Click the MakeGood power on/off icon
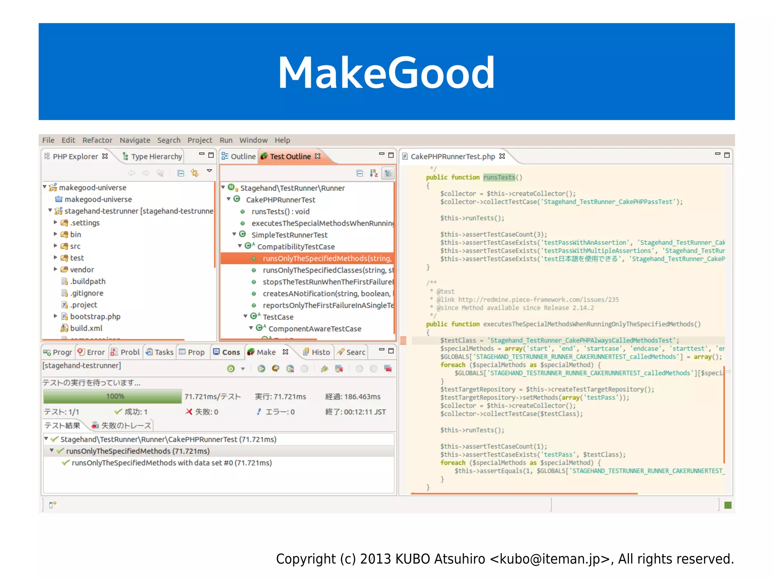Viewport: 774px width, 580px height. [231, 368]
